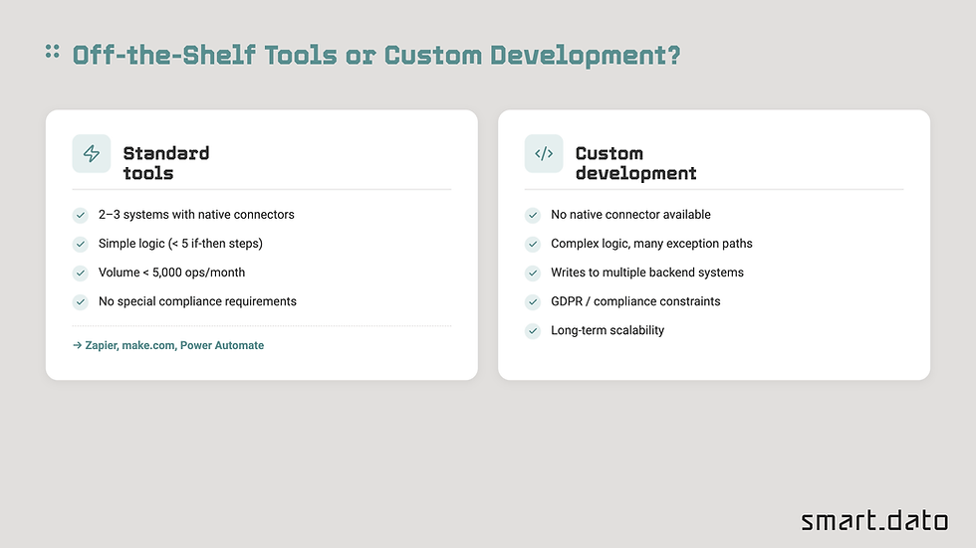Click the Standard tools heading
976x548 pixels.
pos(166,163)
